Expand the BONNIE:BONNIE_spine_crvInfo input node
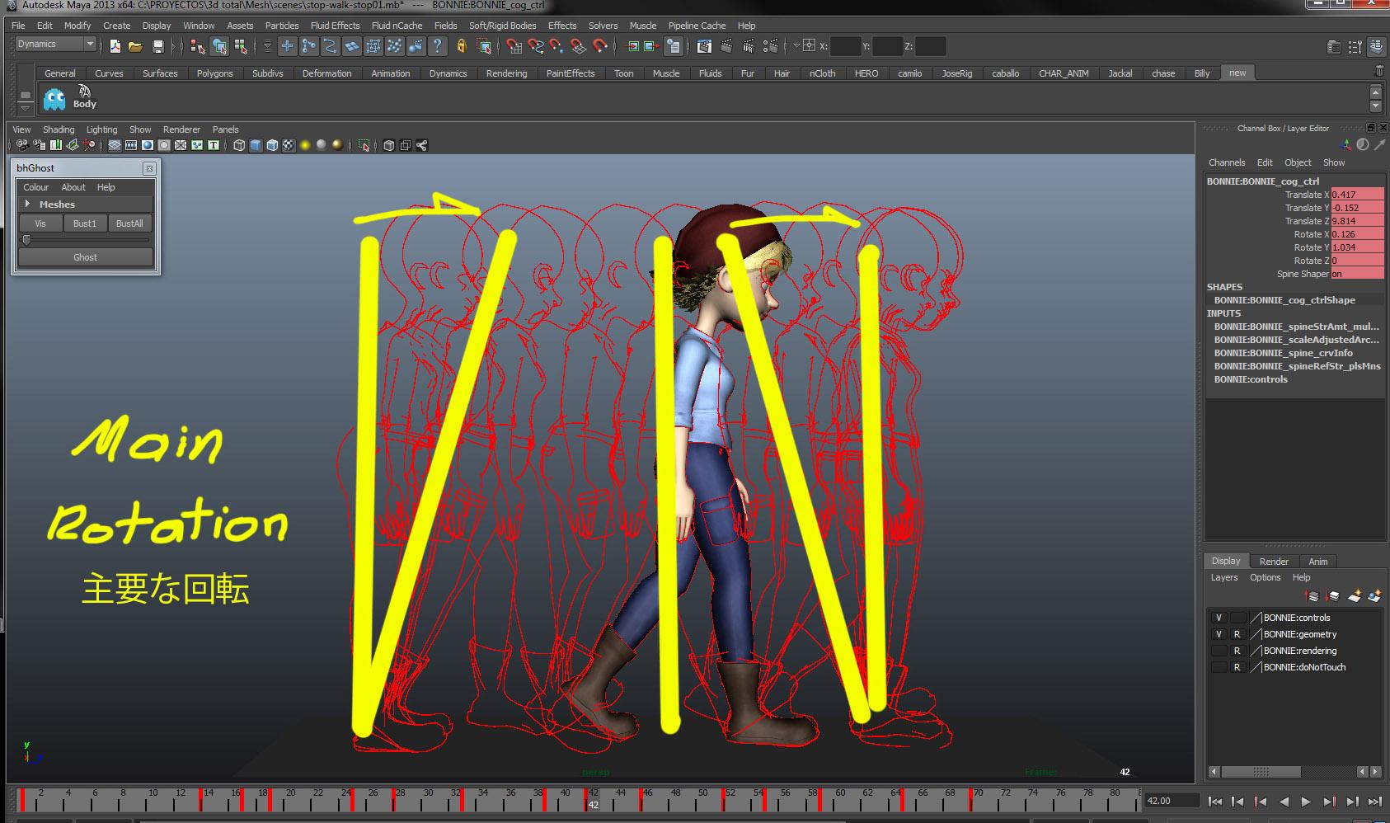 click(x=1283, y=353)
